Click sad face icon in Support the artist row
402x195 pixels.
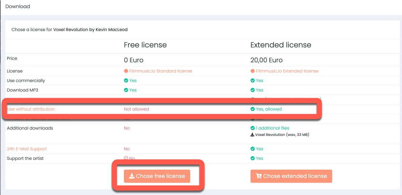point(126,159)
